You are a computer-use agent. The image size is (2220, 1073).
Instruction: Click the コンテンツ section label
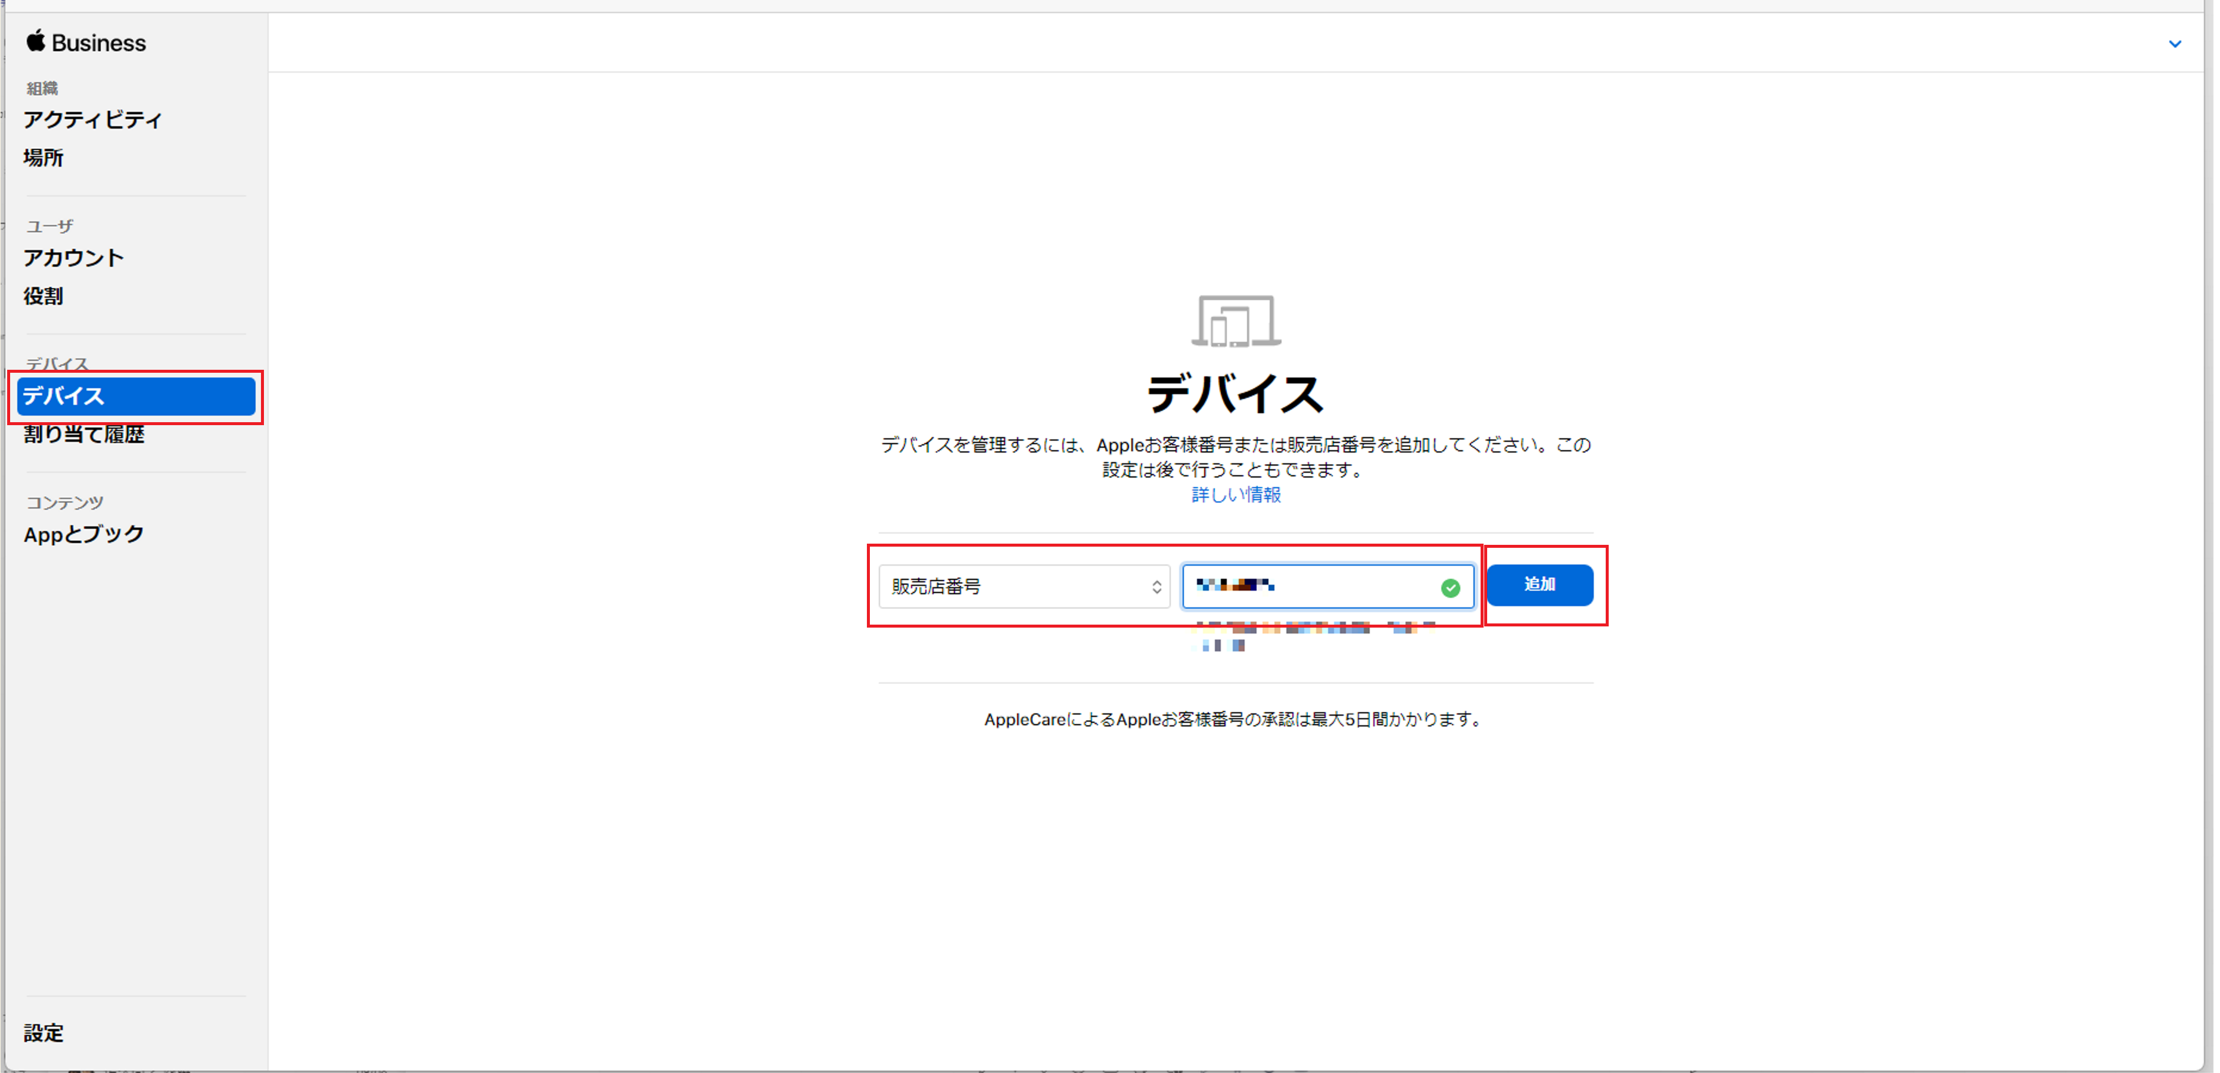(x=64, y=502)
